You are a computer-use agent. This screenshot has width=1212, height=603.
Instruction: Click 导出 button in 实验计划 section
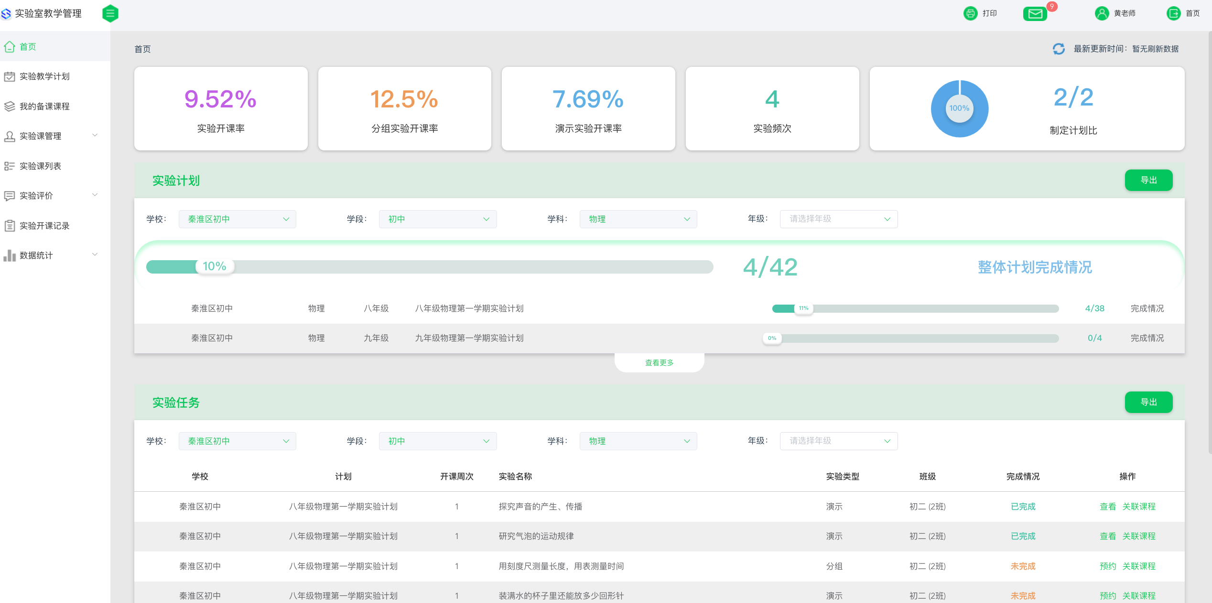click(1148, 180)
